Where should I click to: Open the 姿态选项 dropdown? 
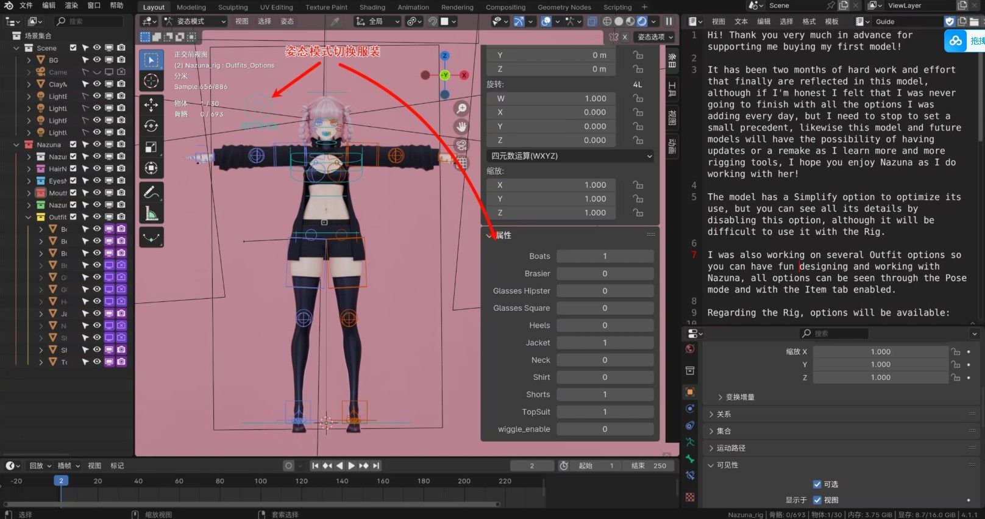point(655,37)
